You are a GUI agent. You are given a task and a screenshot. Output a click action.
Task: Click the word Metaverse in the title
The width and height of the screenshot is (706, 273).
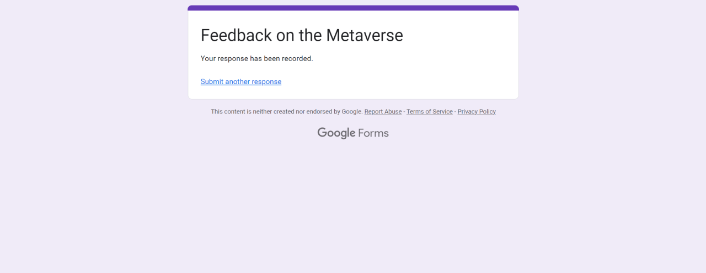point(364,35)
